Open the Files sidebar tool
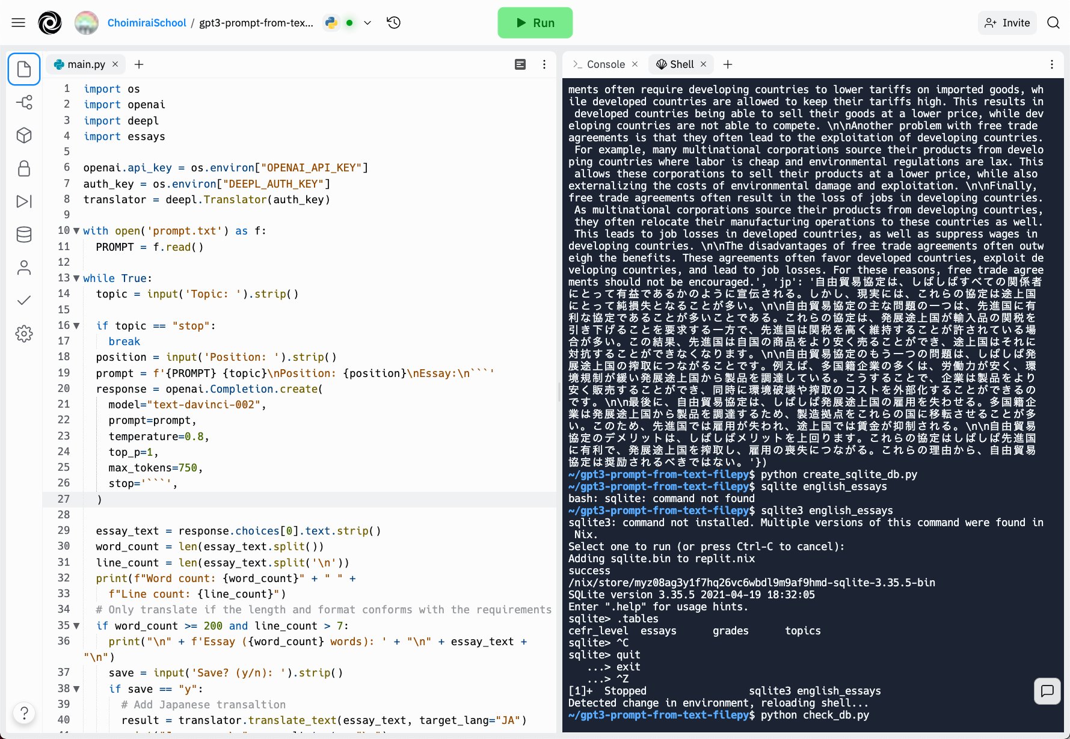Screen dimensions: 1070x739 click(24, 69)
